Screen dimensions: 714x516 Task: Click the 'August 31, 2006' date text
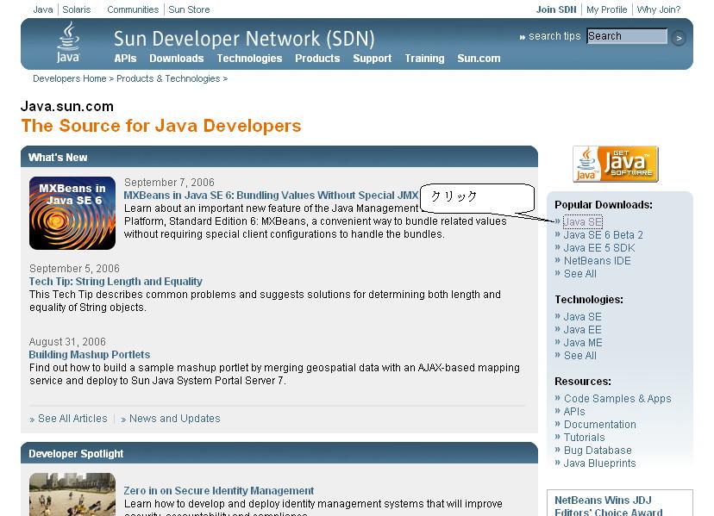67,342
